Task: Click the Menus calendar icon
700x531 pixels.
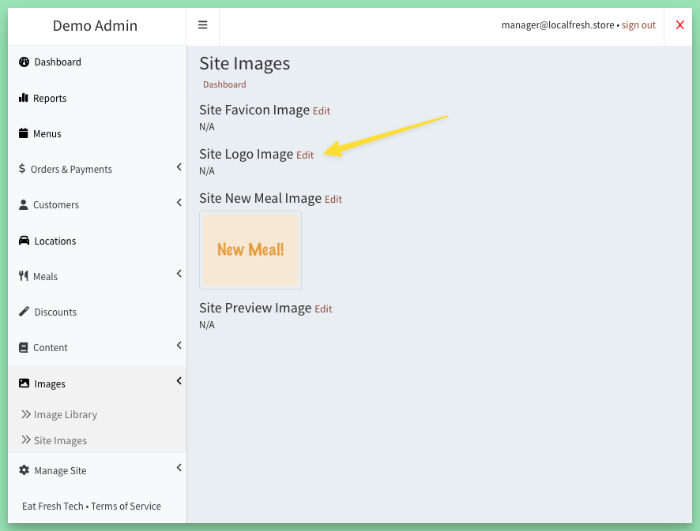Action: click(23, 133)
